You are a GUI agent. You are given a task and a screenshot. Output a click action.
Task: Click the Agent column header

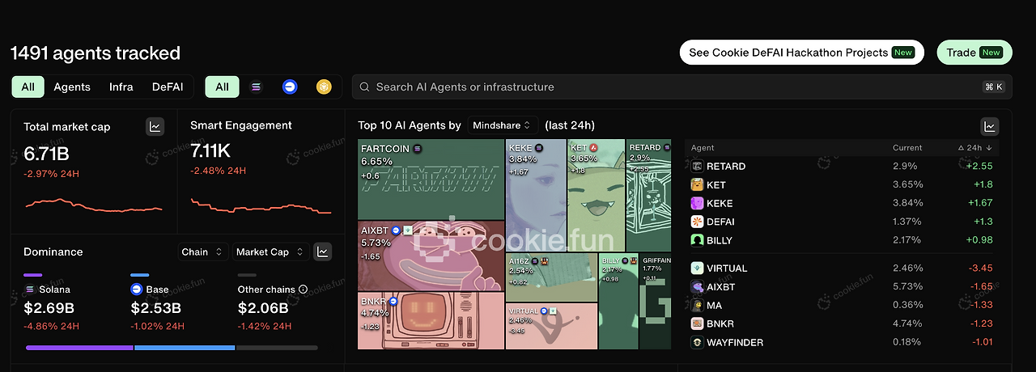(x=703, y=148)
